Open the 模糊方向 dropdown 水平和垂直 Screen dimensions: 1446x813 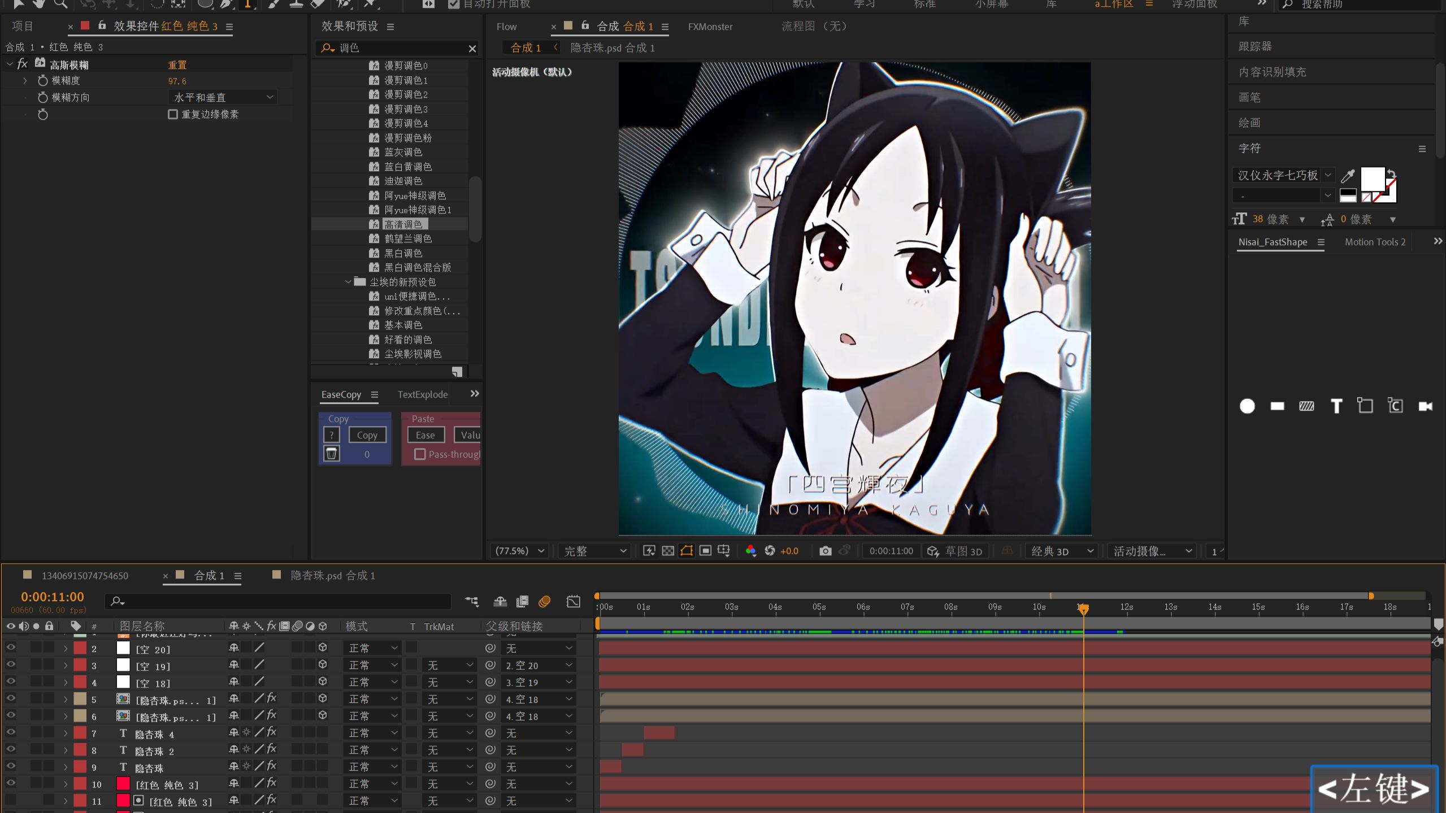223,97
